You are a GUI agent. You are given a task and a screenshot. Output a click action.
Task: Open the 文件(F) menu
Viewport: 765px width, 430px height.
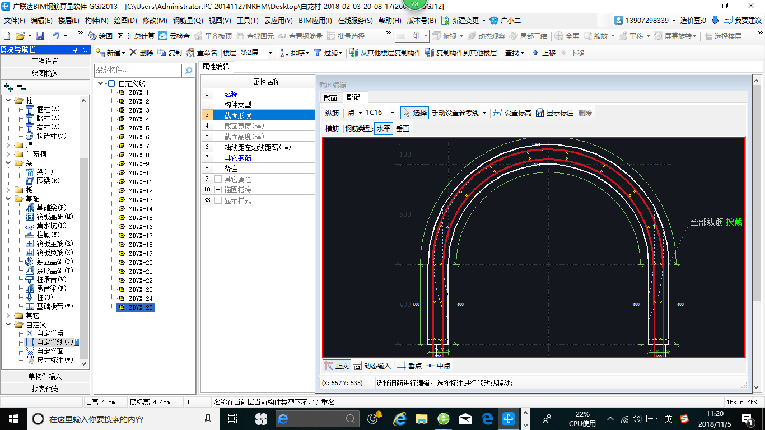pyautogui.click(x=15, y=20)
